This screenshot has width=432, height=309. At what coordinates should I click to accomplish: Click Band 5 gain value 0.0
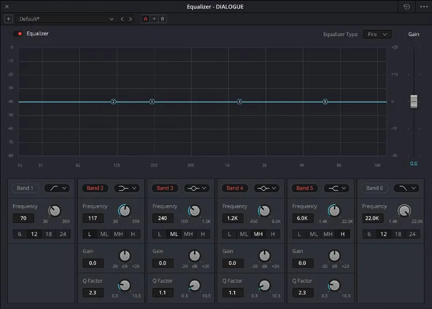pyautogui.click(x=302, y=263)
